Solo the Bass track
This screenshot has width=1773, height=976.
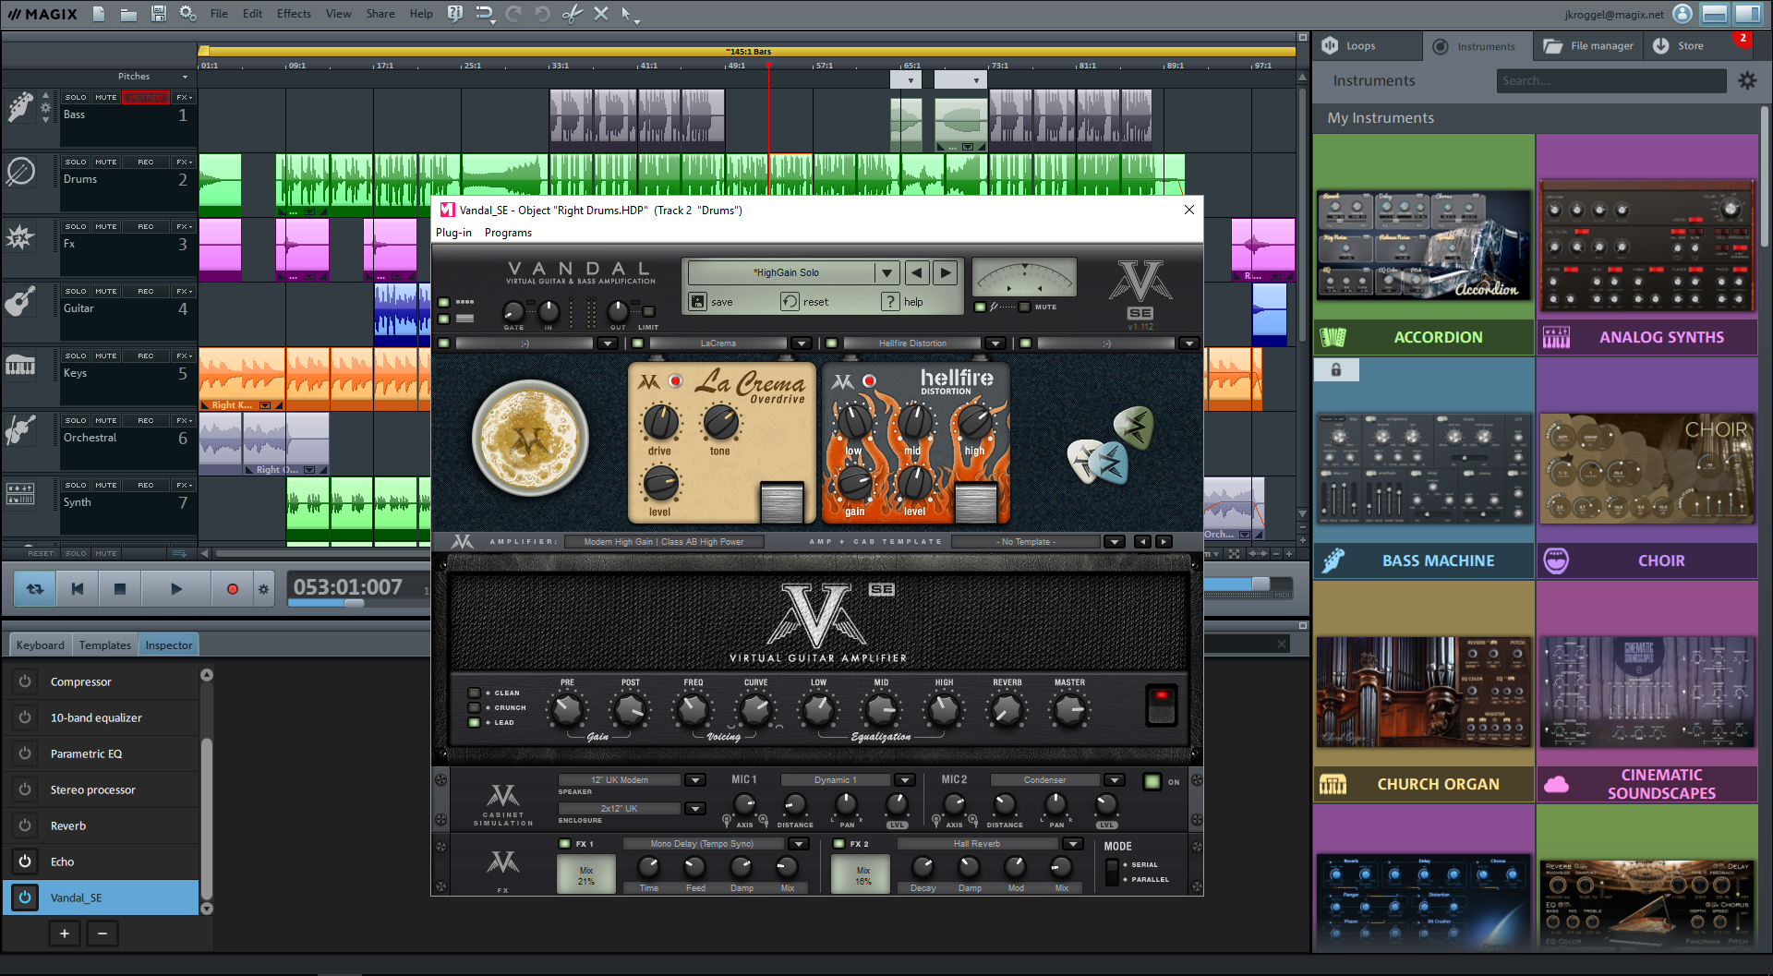click(x=76, y=96)
